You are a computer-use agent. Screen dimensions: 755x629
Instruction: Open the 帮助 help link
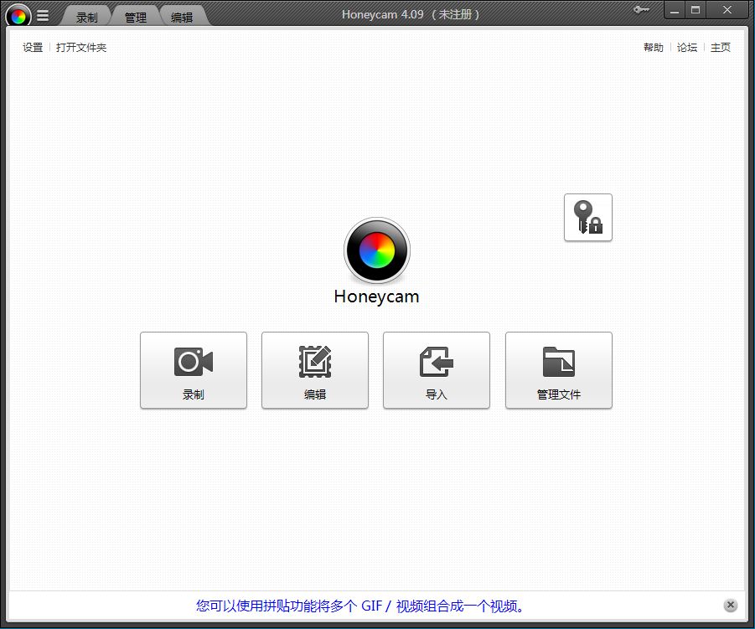pos(654,48)
